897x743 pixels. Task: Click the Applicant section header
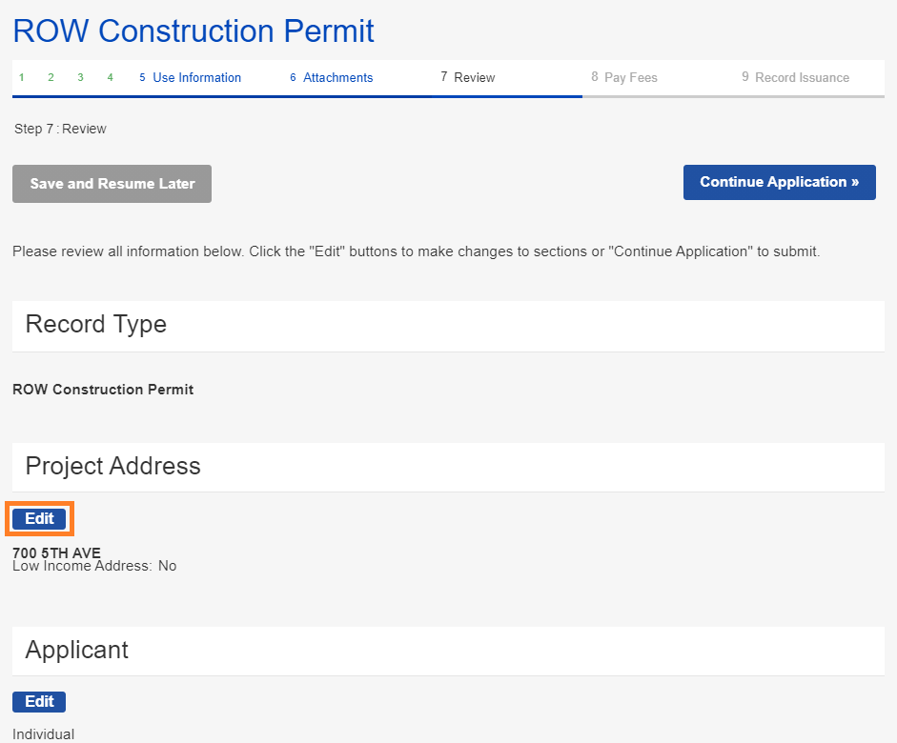(77, 650)
